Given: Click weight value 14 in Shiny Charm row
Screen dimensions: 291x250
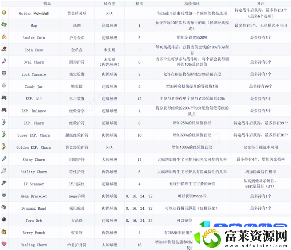Looking at the screenshot, I should click(139, 160).
